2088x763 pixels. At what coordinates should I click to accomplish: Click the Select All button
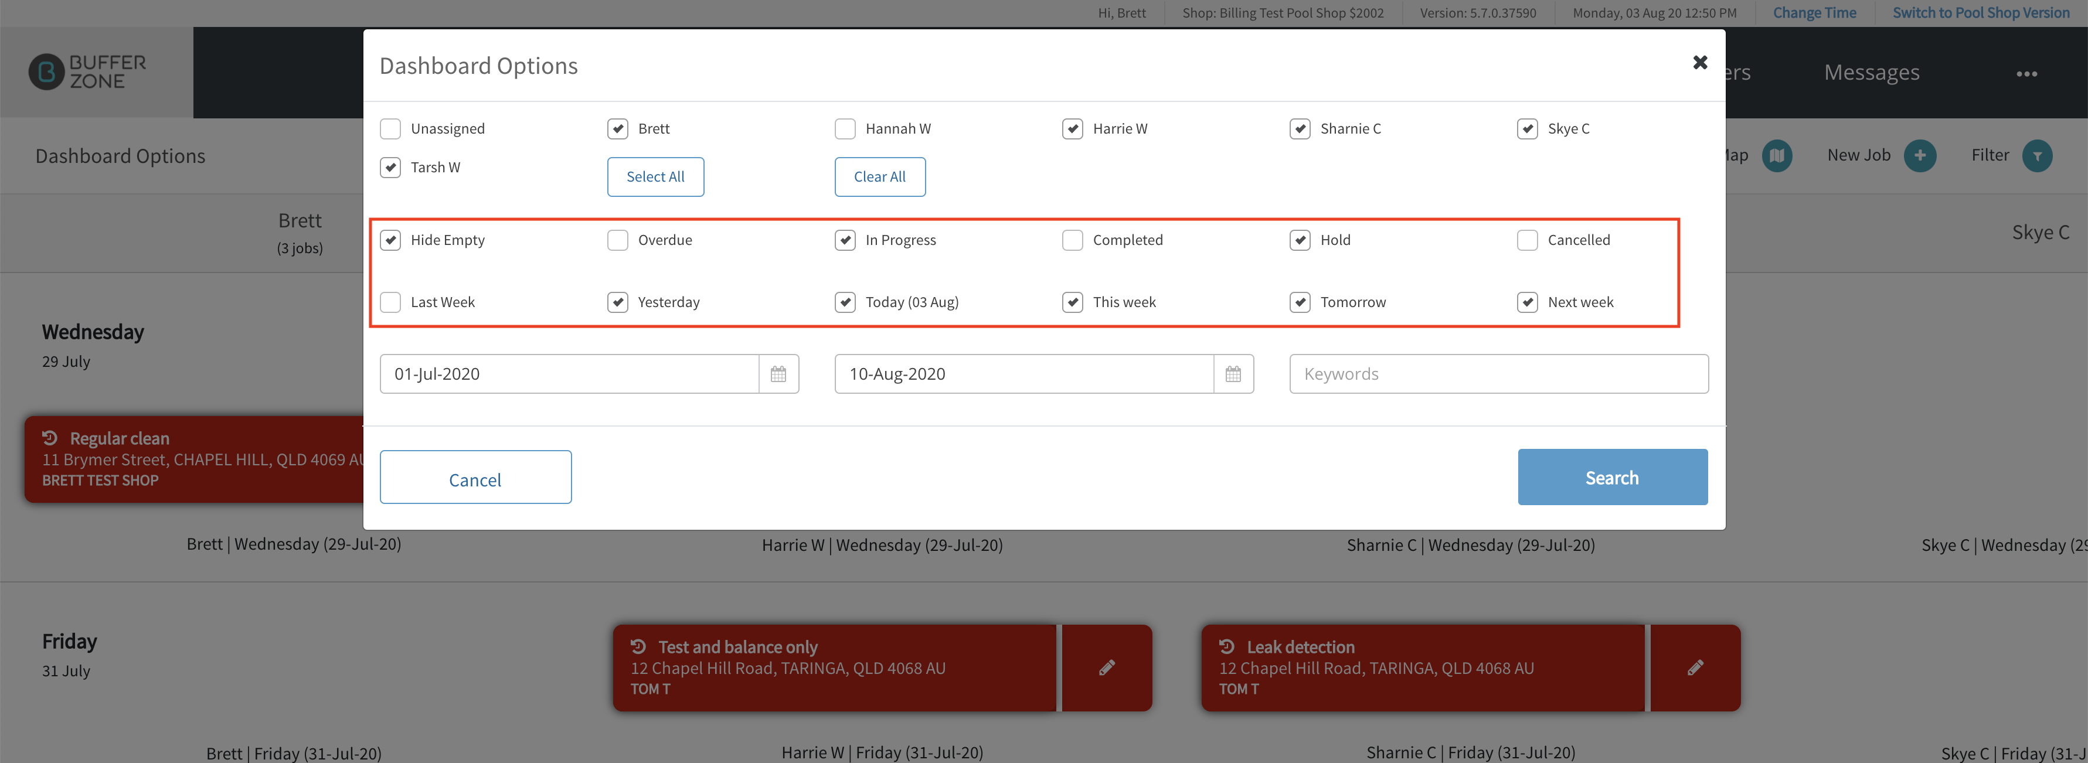[x=655, y=176]
